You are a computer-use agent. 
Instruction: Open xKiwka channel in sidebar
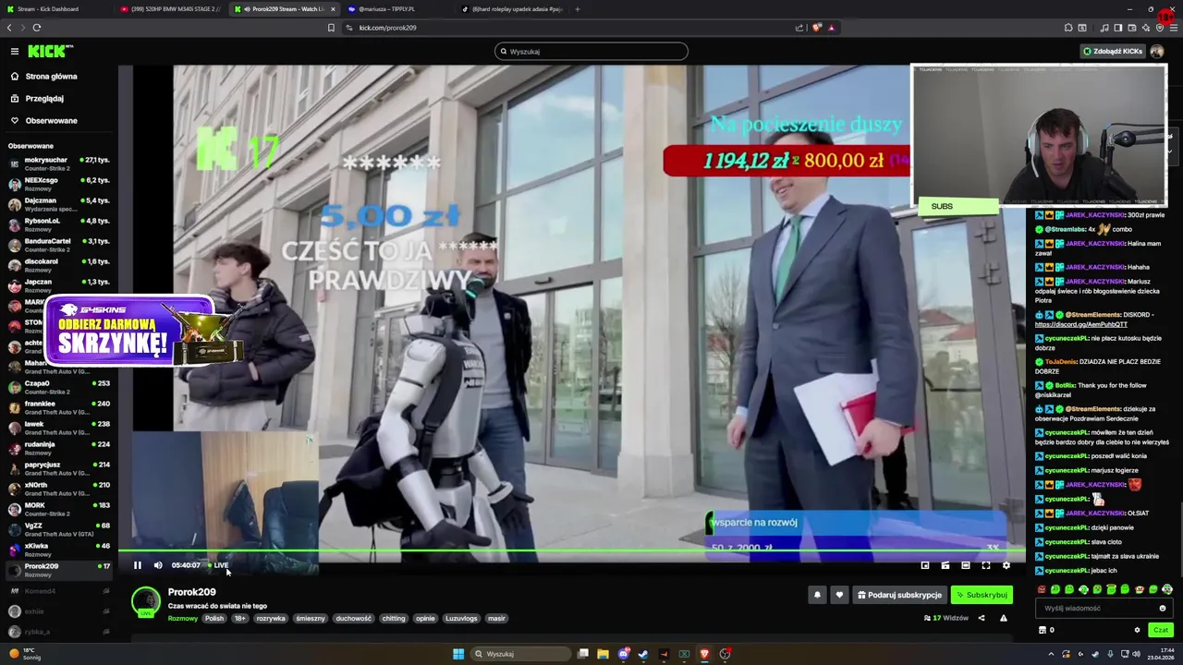pyautogui.click(x=59, y=550)
